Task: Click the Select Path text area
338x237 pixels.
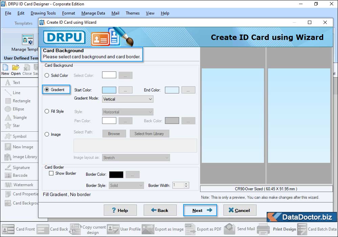Action: pyautogui.click(x=135, y=146)
